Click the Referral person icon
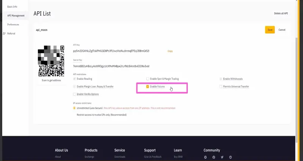303x161 pixels. click(x=4, y=34)
